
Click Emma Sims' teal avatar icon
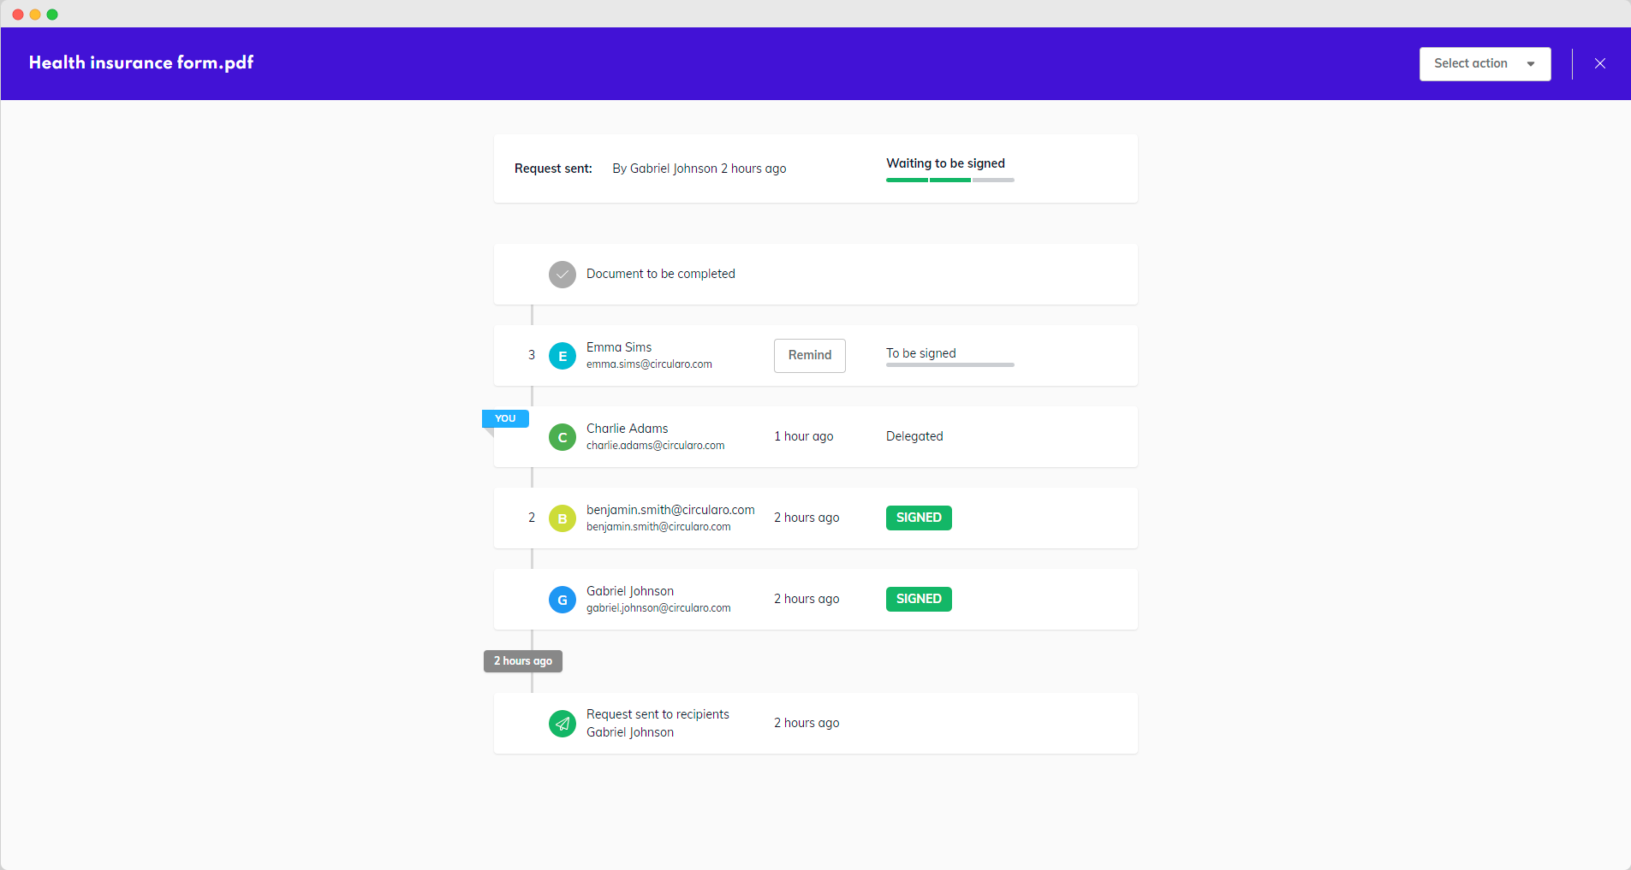[562, 356]
